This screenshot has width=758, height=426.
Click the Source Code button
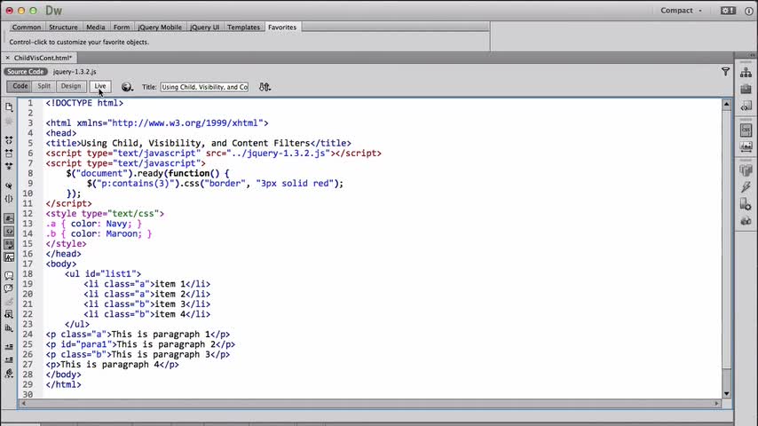[25, 72]
